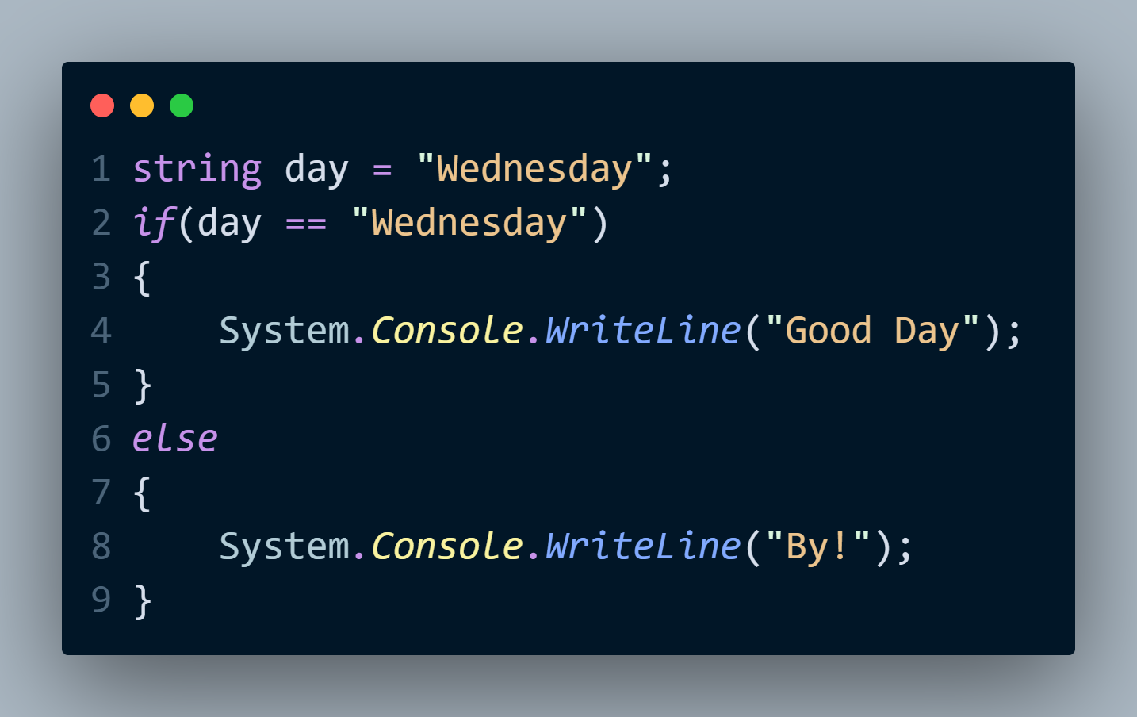Image resolution: width=1137 pixels, height=717 pixels.
Task: Click the "if" keyword on line 2
Action: pos(153,223)
